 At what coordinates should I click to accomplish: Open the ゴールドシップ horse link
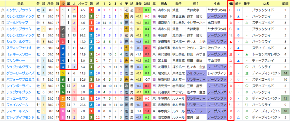17,23
